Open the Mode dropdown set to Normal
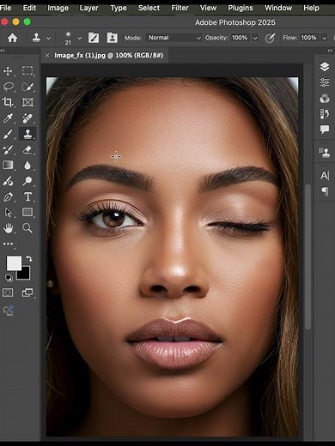335x446 pixels. point(174,38)
